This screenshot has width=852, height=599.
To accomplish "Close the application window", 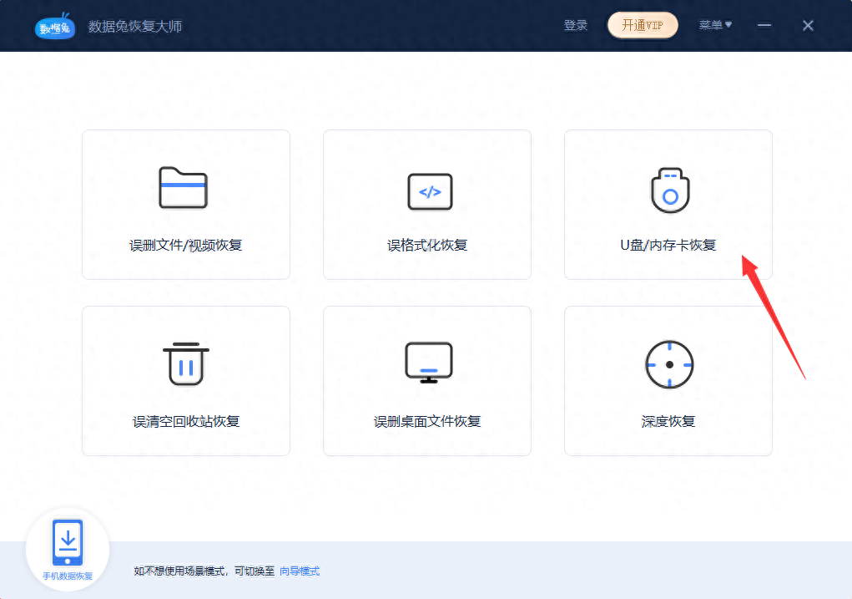I will coord(808,26).
